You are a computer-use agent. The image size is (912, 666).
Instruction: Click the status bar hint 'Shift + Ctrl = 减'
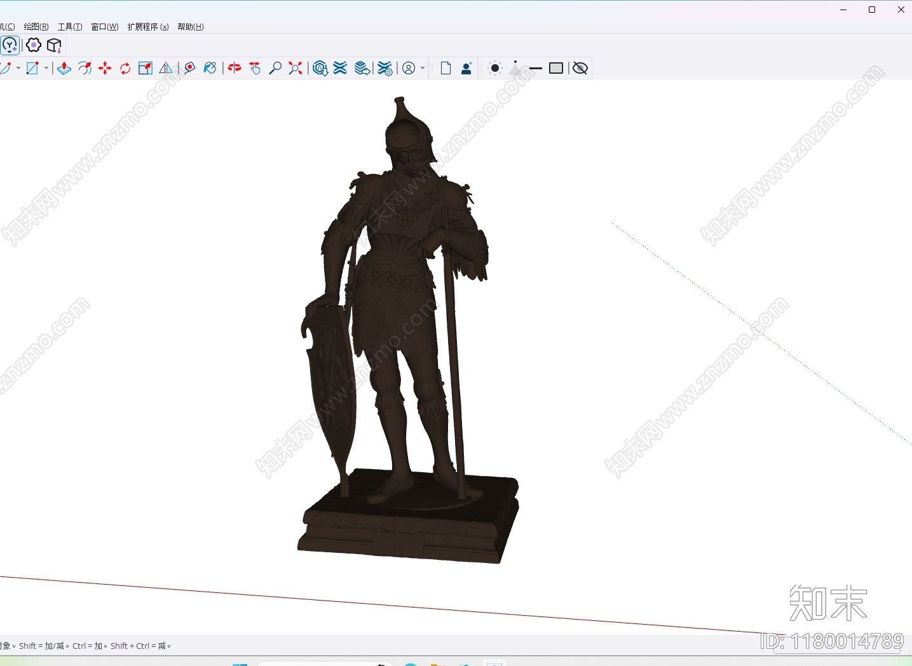click(x=141, y=646)
